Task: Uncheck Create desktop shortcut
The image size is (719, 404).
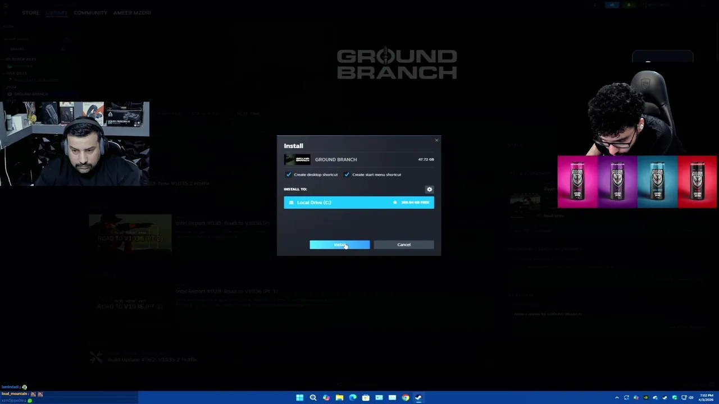Action: tap(289, 175)
